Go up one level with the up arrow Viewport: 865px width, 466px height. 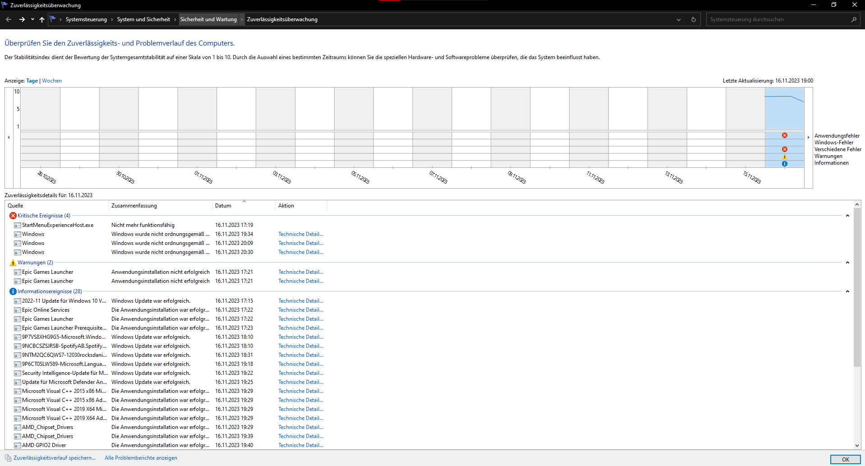point(41,19)
